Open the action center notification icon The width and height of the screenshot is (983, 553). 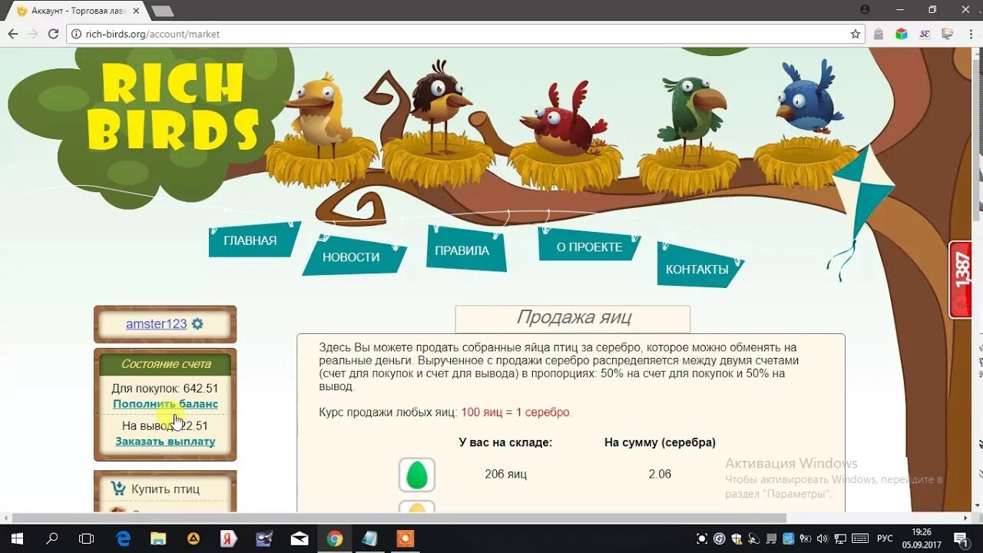coord(961,538)
